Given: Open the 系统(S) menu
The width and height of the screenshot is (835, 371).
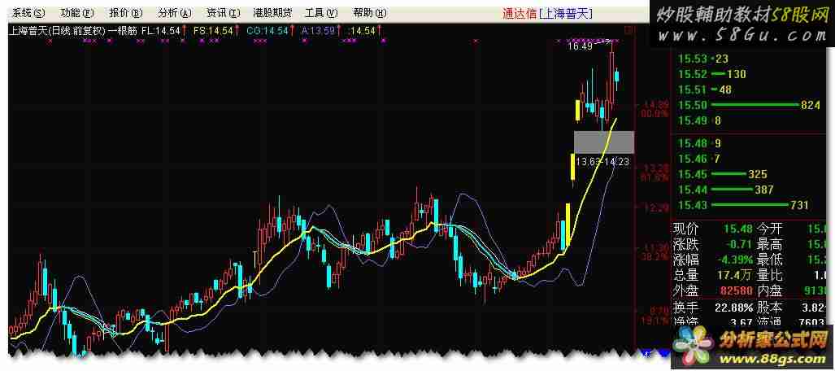Looking at the screenshot, I should point(28,13).
